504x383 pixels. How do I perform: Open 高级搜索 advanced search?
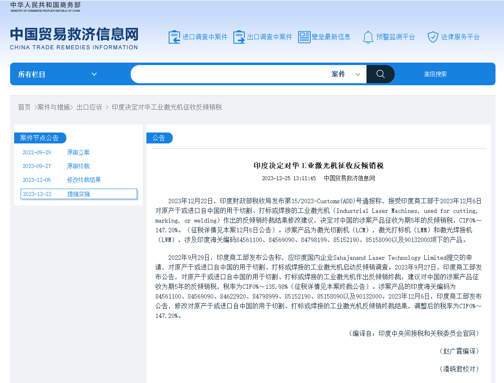(436, 74)
